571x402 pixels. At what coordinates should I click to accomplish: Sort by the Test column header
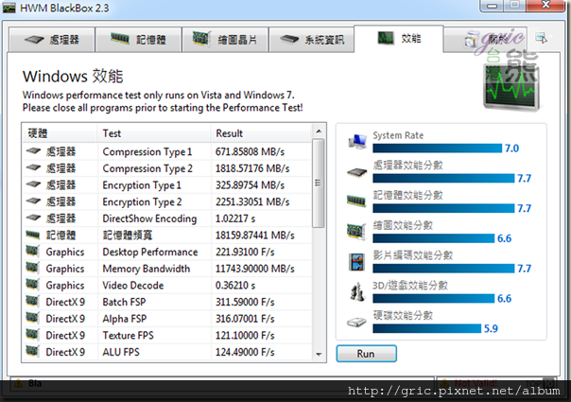(154, 133)
